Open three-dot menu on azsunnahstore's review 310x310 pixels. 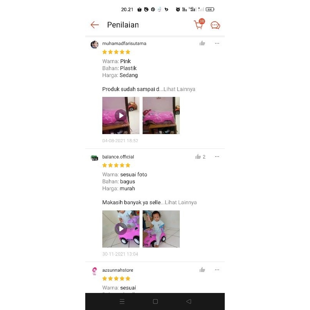pos(217,270)
